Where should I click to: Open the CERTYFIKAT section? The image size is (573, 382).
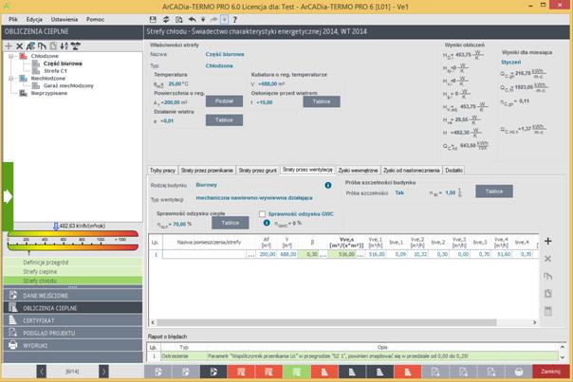pyautogui.click(x=73, y=320)
